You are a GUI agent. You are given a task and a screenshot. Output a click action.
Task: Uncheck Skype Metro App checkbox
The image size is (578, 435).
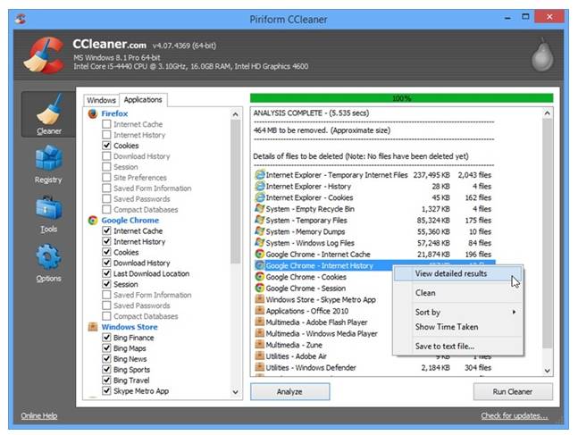pyautogui.click(x=106, y=390)
